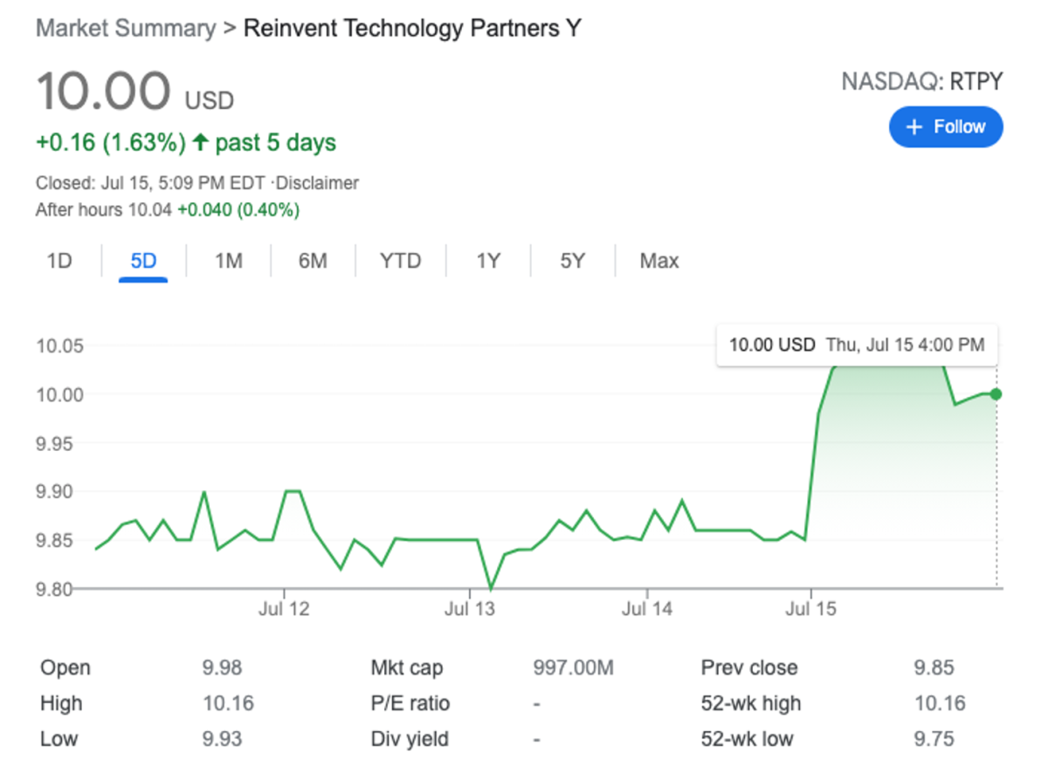Click the P/E ratio label
1048x766 pixels.
coord(410,703)
